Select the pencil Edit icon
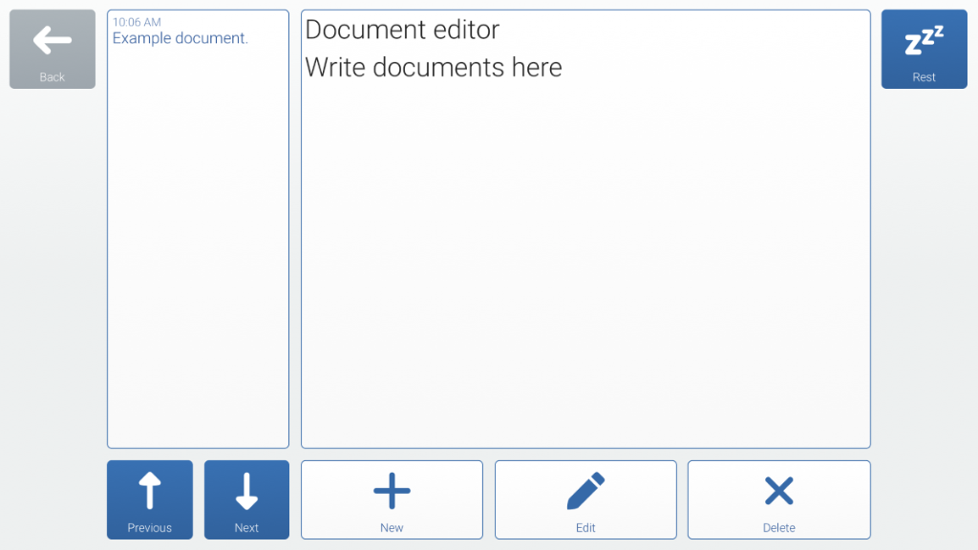Image resolution: width=978 pixels, height=550 pixels. [x=585, y=491]
